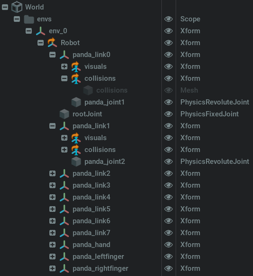Click the Robot prim icon with orange arrow
Viewport: 253px width, 276px height.
point(52,43)
